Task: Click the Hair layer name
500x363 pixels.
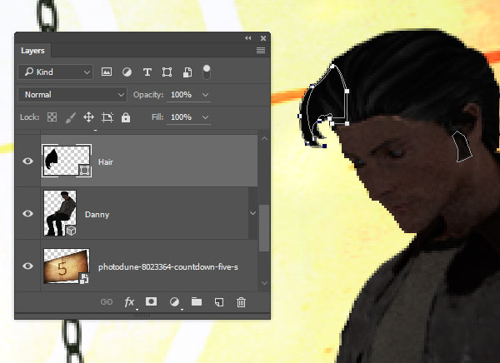Action: pyautogui.click(x=106, y=162)
